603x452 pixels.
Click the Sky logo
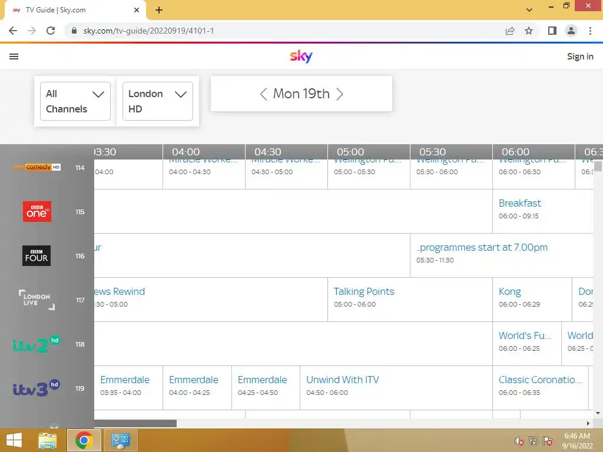coord(301,56)
